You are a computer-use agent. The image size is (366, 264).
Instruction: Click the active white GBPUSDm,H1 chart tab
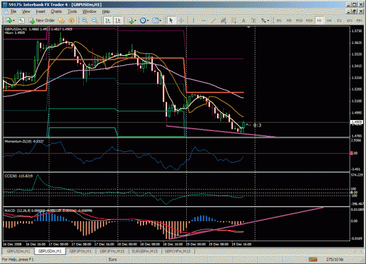[50, 251]
